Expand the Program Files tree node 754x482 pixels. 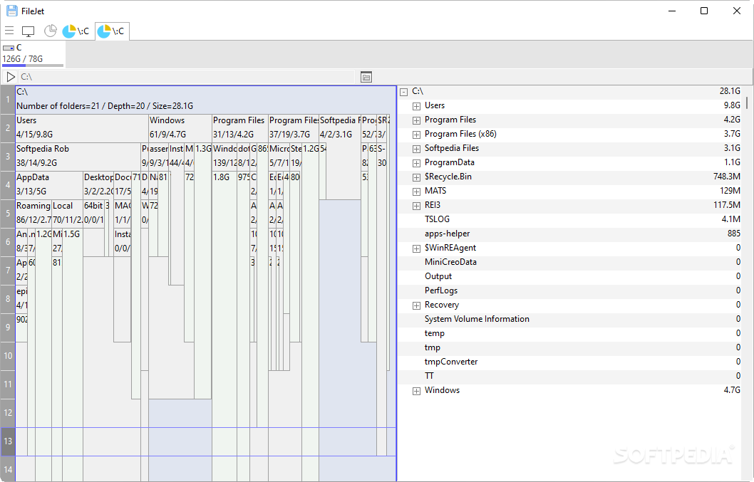[416, 120]
